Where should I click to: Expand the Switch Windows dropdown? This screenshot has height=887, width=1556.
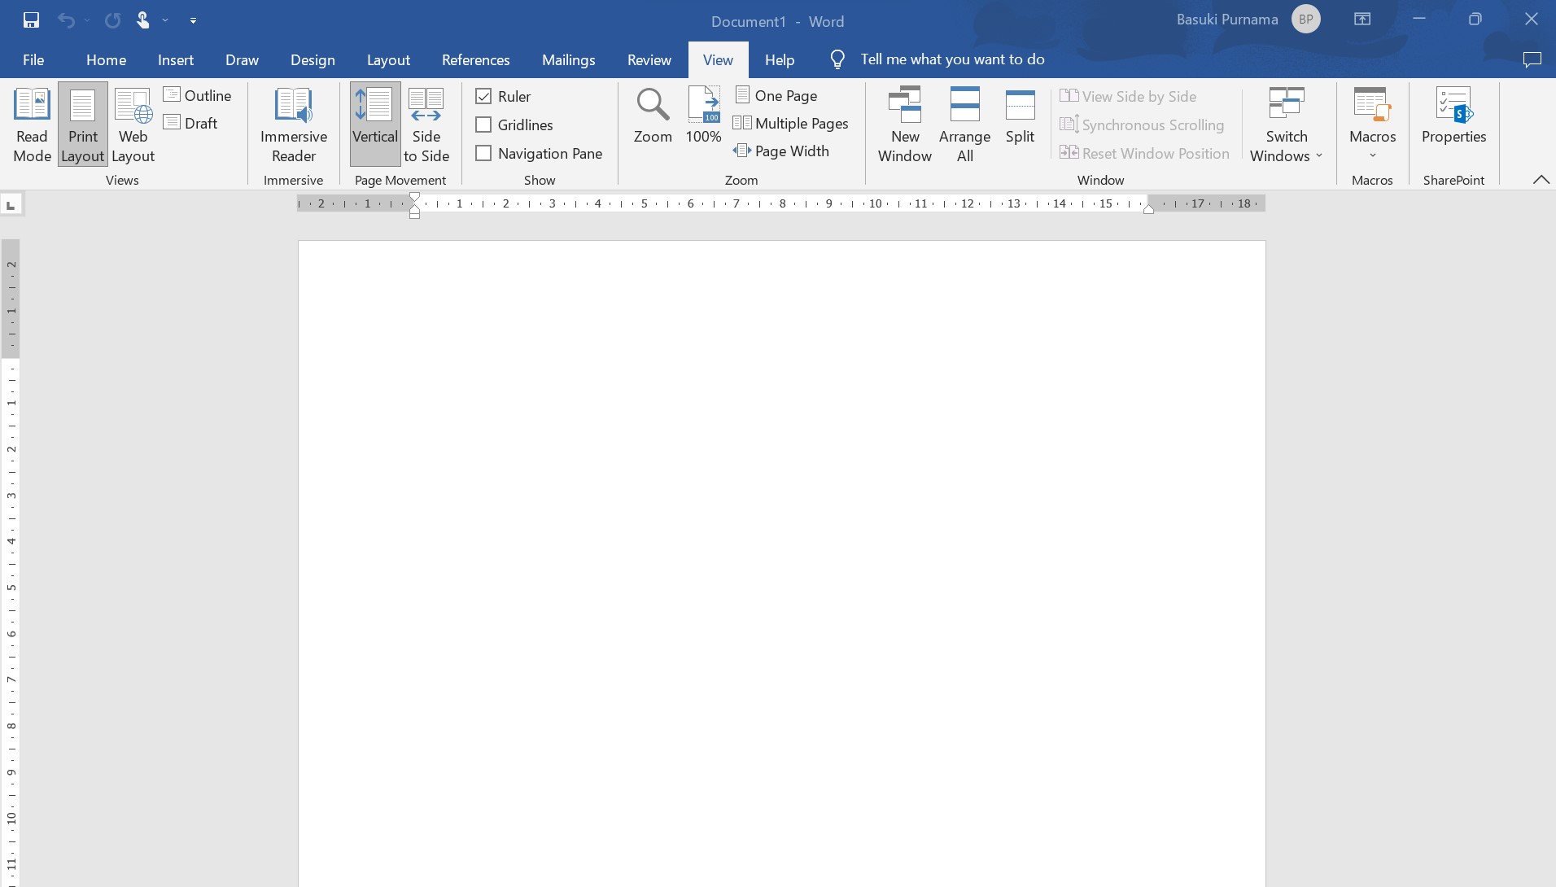pos(1287,125)
